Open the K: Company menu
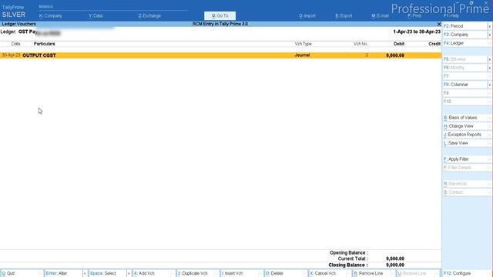Image resolution: width=493 pixels, height=277 pixels. click(50, 15)
